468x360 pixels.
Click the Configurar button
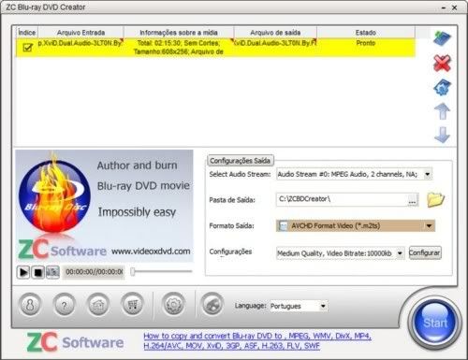click(425, 252)
